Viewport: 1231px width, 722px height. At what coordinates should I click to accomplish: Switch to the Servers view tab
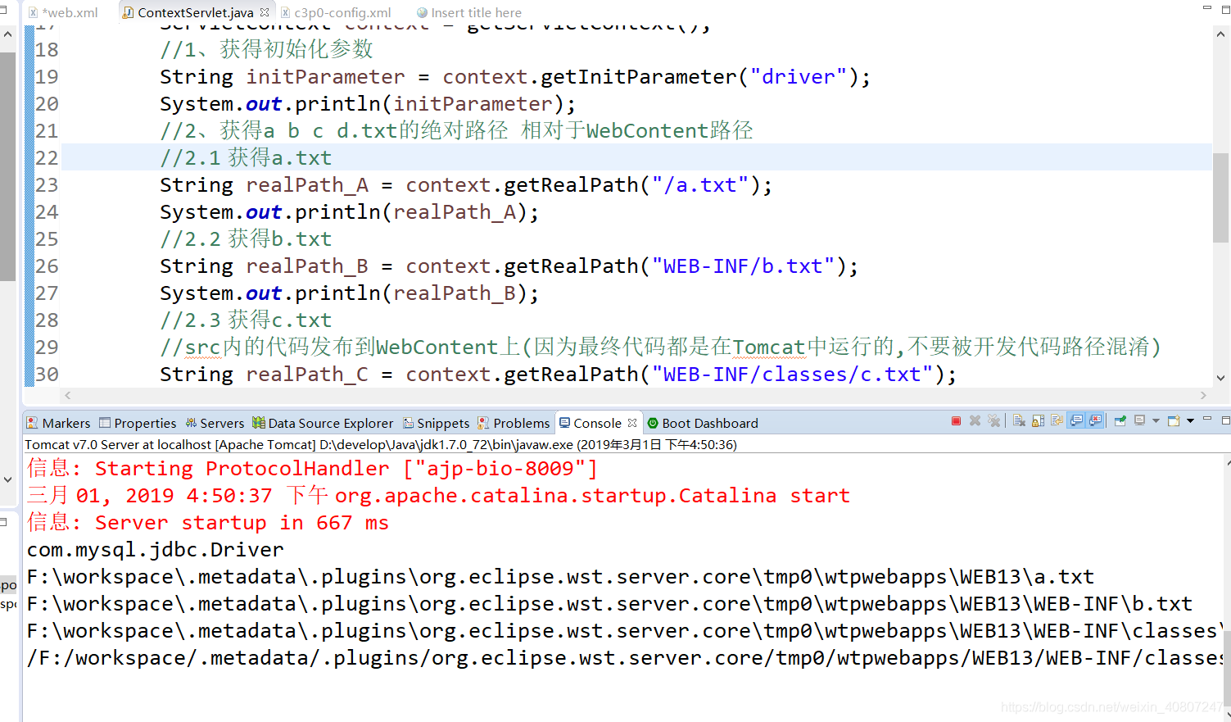(215, 423)
